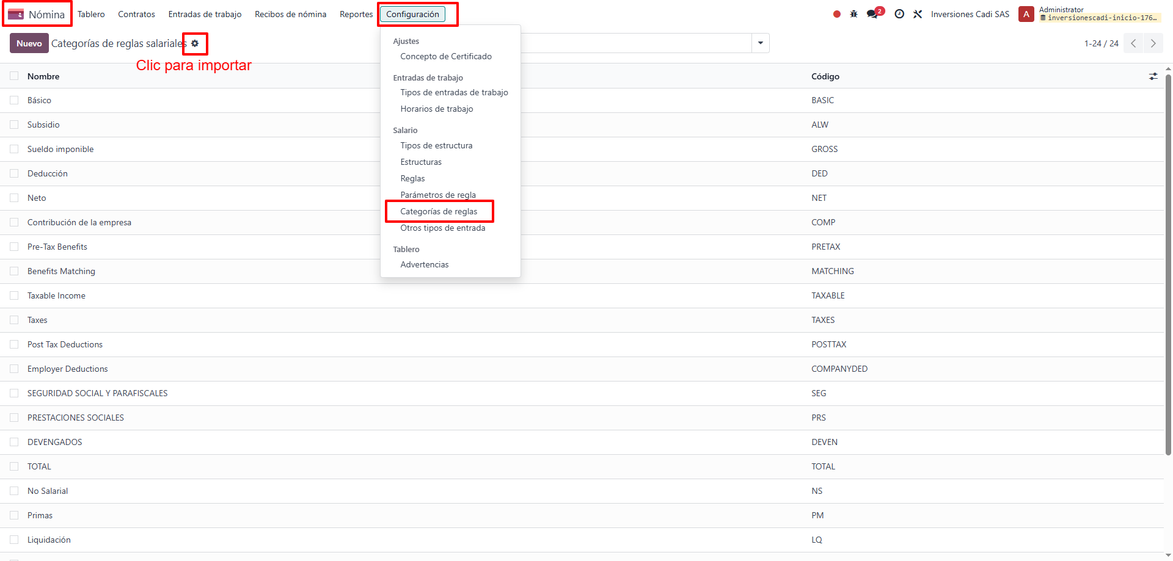Viewport: 1173px width, 561px height.
Task: Open the Entradas de trabajo menu
Action: 205,14
